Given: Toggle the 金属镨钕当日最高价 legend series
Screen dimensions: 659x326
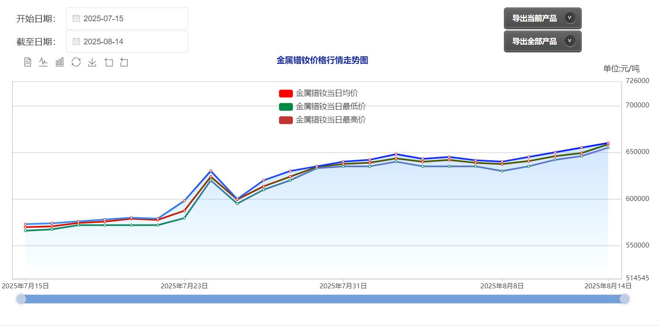Looking at the screenshot, I should (x=322, y=120).
